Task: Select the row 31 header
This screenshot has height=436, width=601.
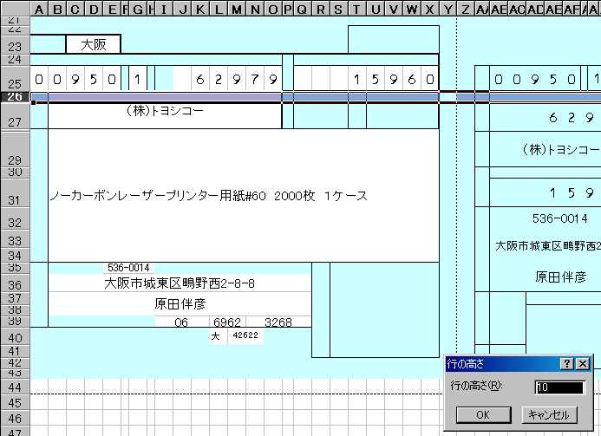Action: click(15, 192)
